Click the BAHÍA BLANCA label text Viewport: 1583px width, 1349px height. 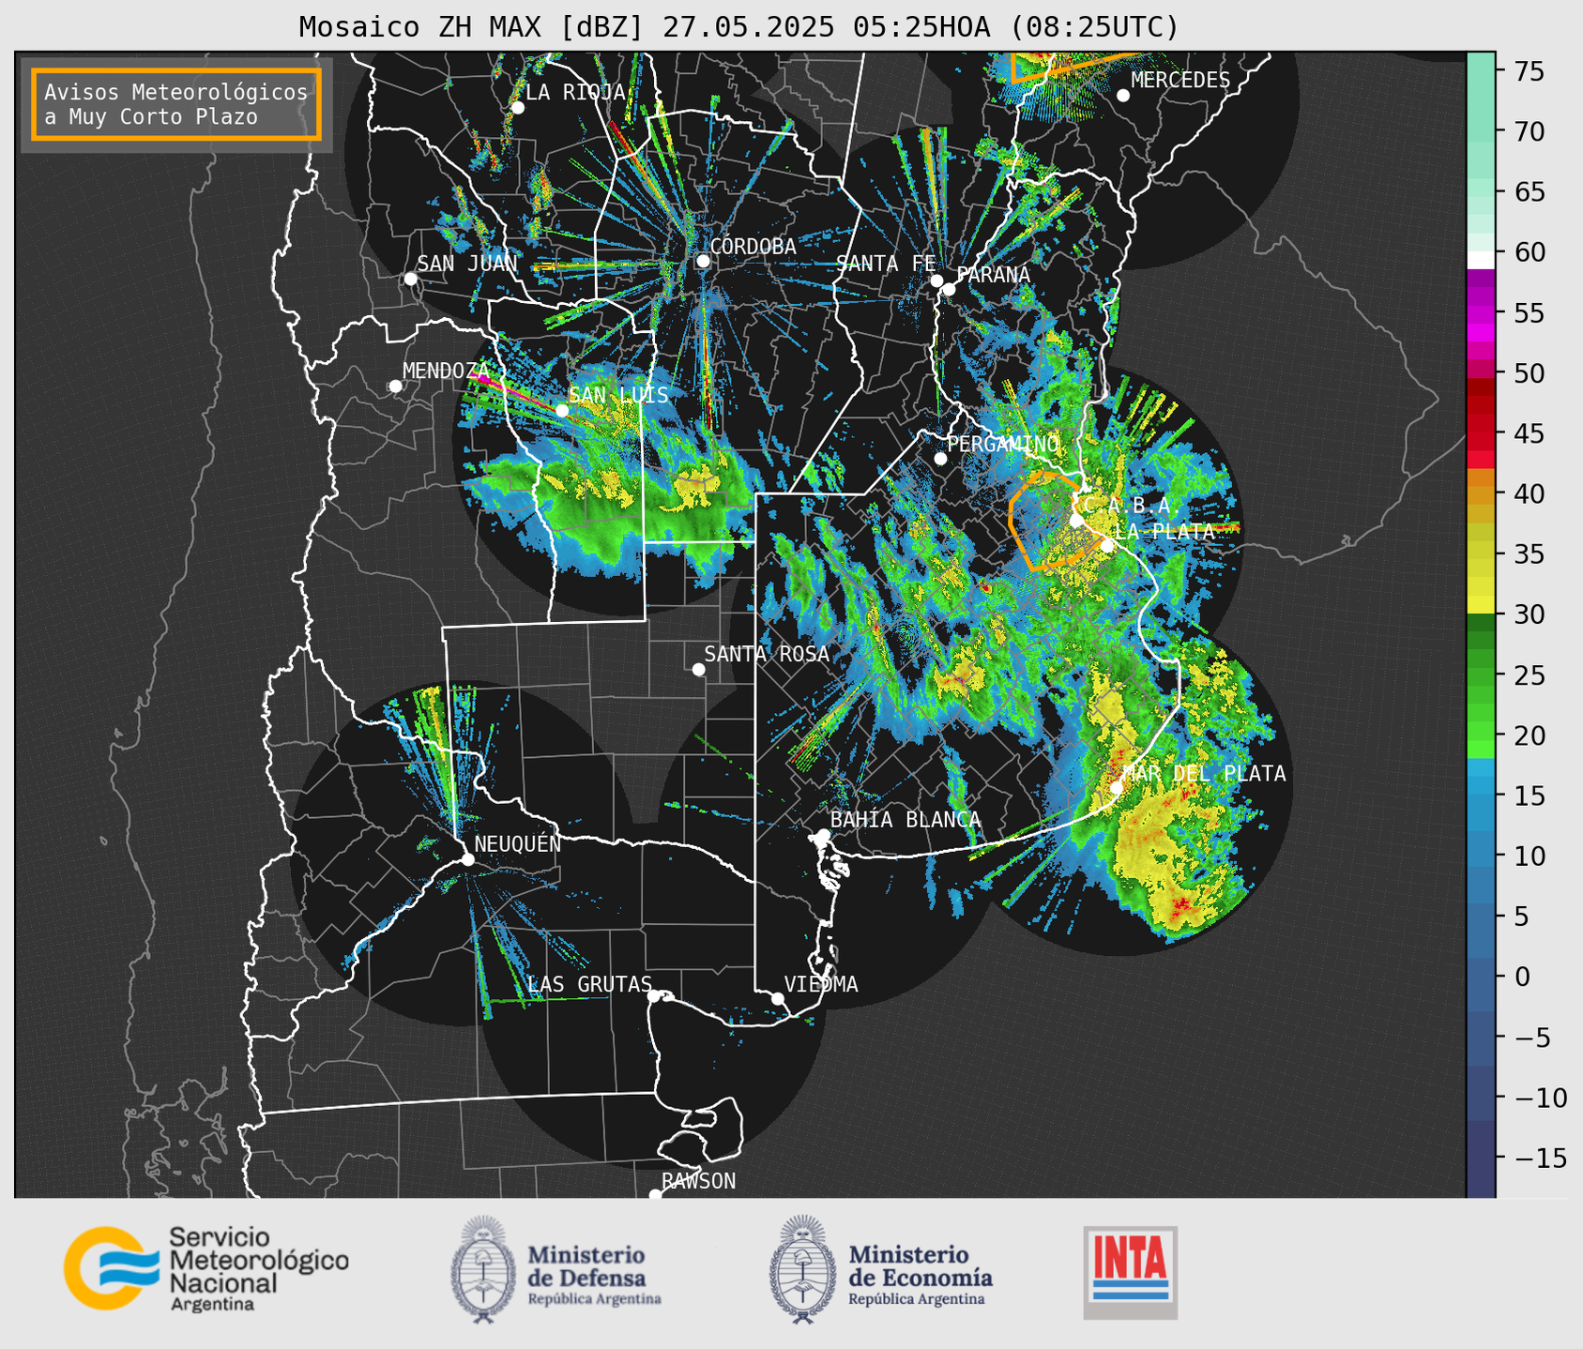coord(906,820)
